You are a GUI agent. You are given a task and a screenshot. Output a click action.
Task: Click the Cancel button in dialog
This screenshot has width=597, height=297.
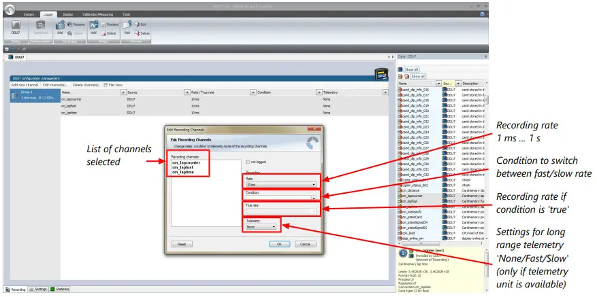click(x=306, y=244)
